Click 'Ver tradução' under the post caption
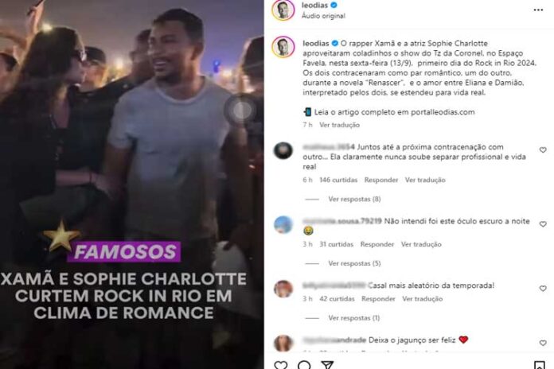The width and height of the screenshot is (554, 369). [339, 125]
